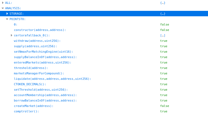Select supplyBalanceInOf(address,address) entry
208x114 pixels.
(x=45, y=57)
